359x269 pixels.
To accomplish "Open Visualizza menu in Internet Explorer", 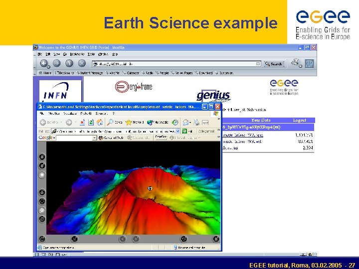I will (x=70, y=114).
